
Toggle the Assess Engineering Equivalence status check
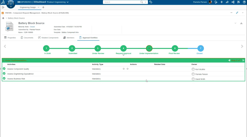(4, 74)
